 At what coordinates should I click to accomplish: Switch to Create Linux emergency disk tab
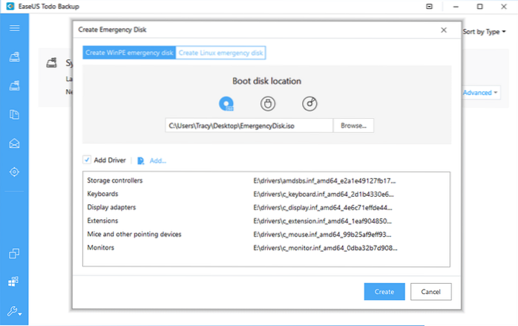coord(221,53)
